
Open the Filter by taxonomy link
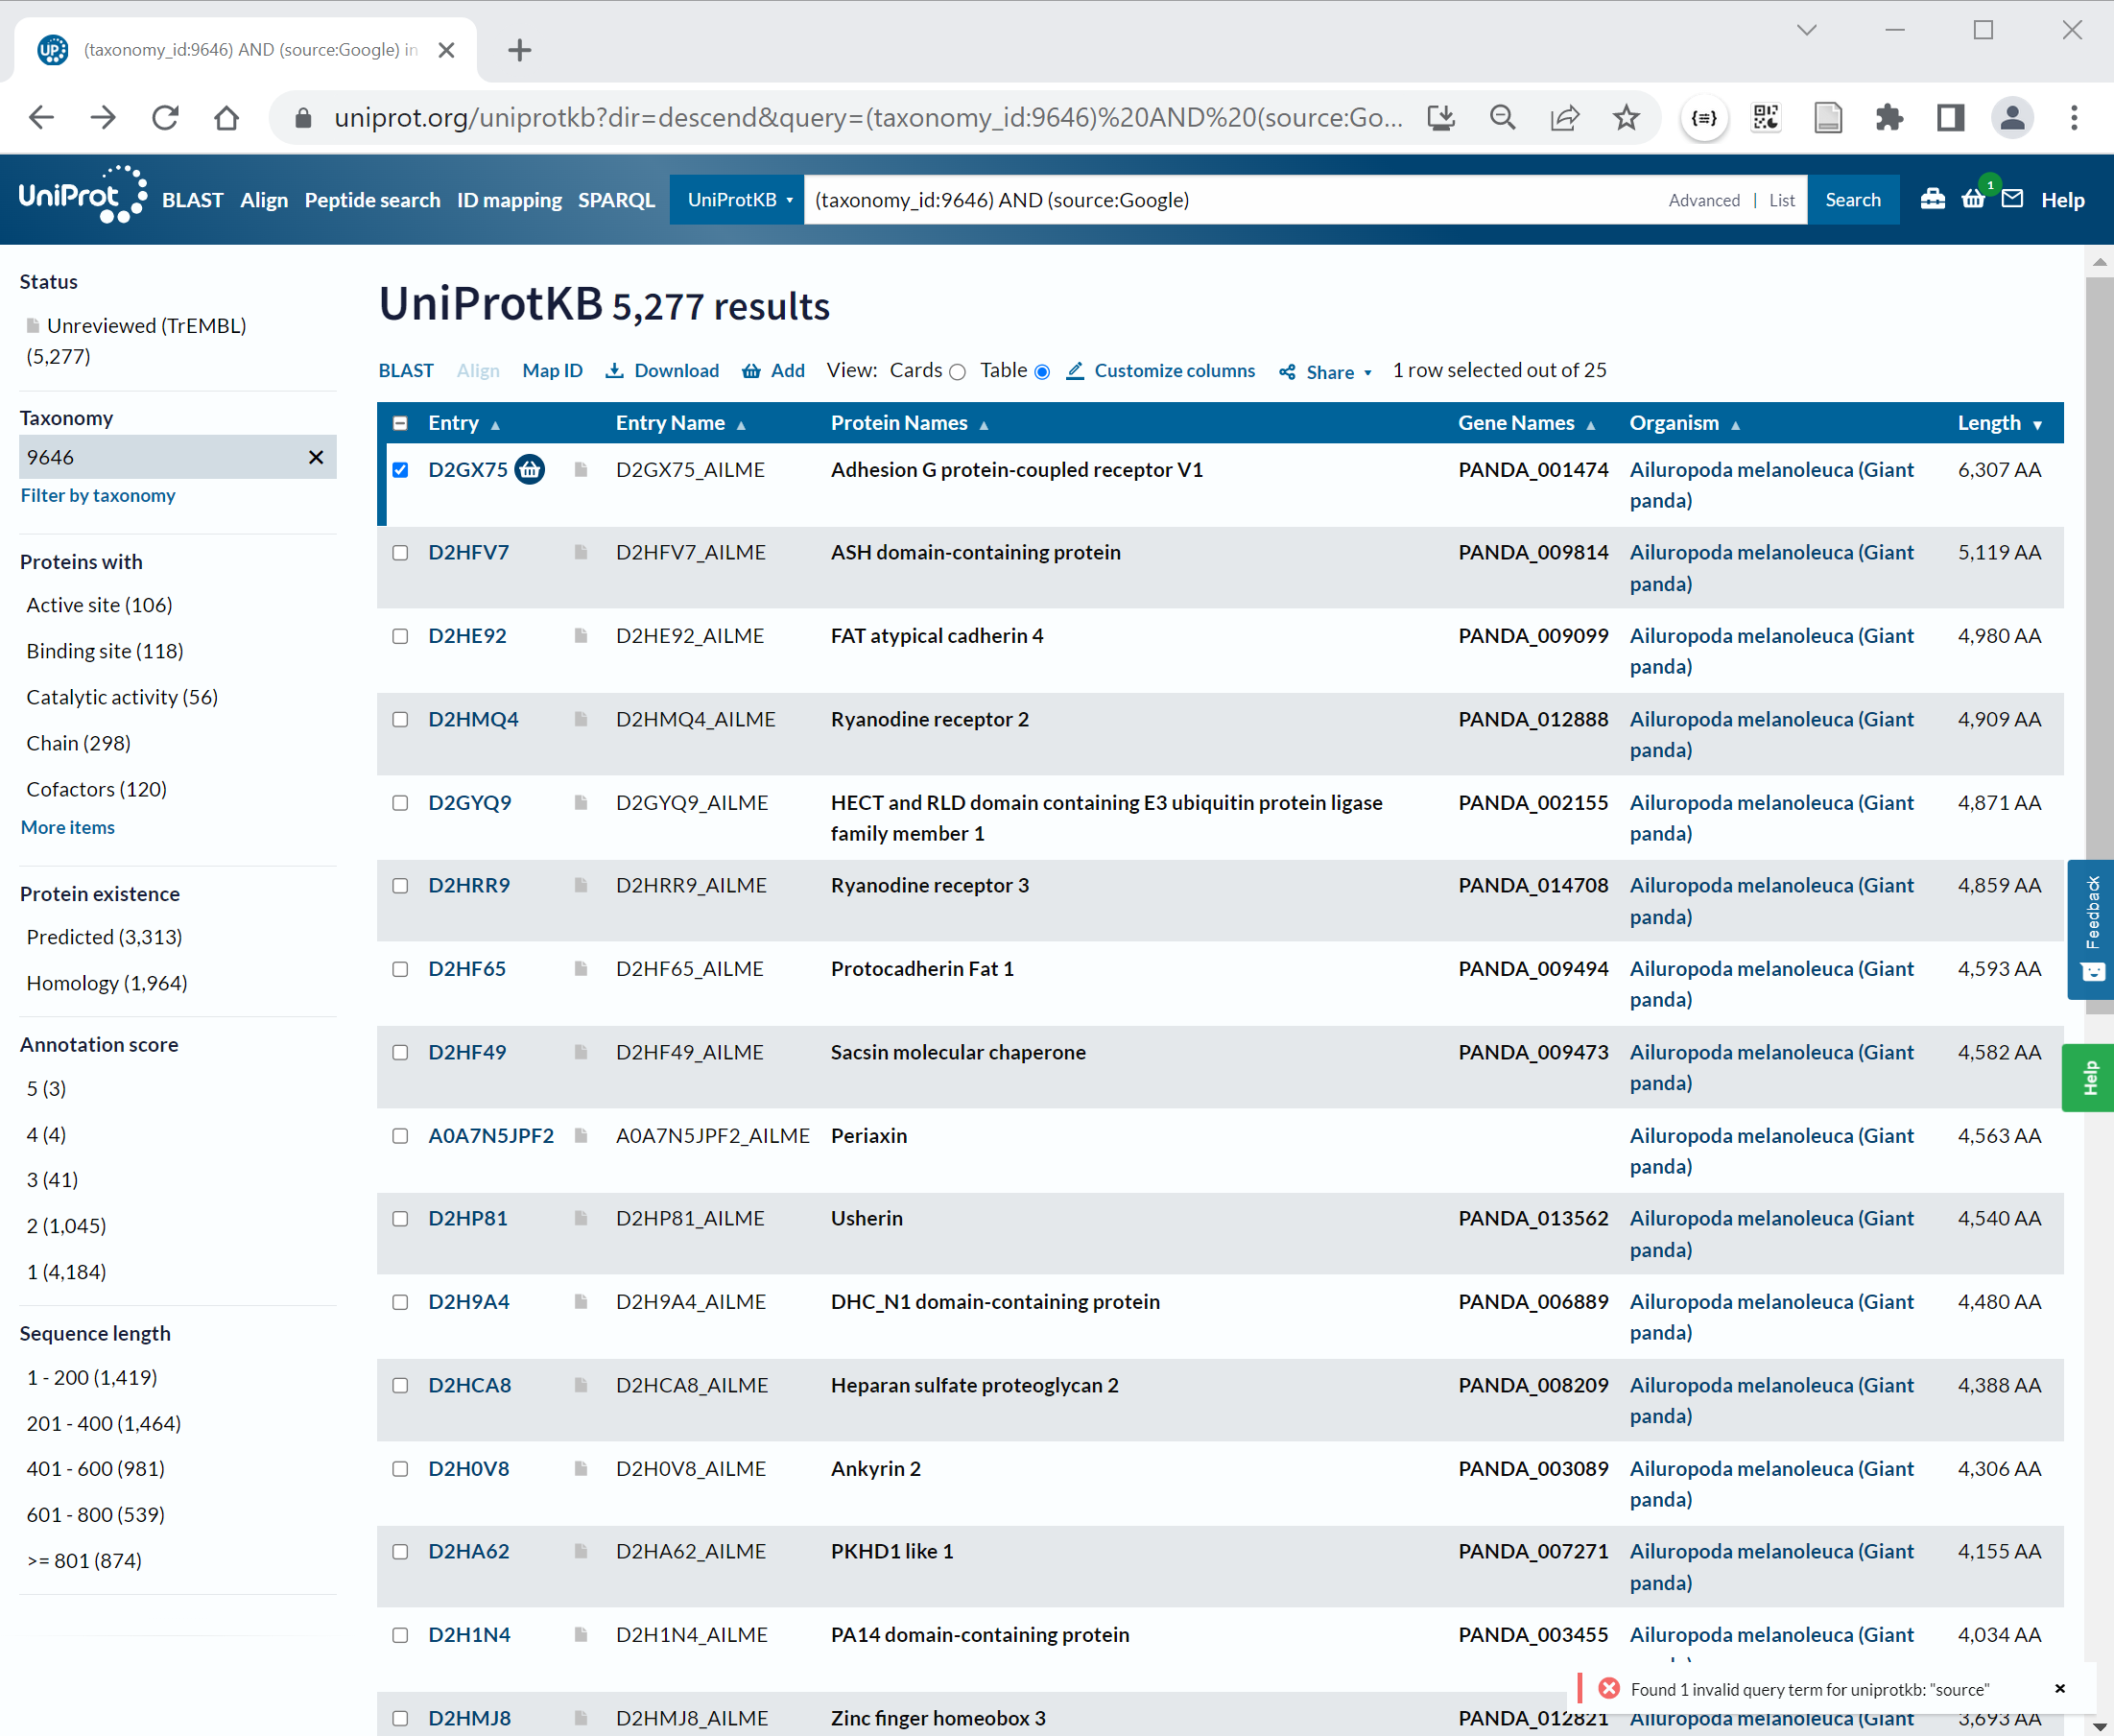[x=98, y=495]
